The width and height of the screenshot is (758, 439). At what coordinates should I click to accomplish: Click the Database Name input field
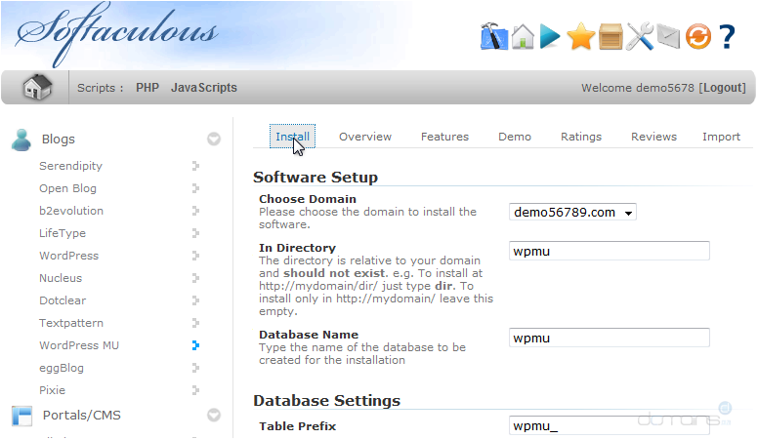tap(610, 338)
